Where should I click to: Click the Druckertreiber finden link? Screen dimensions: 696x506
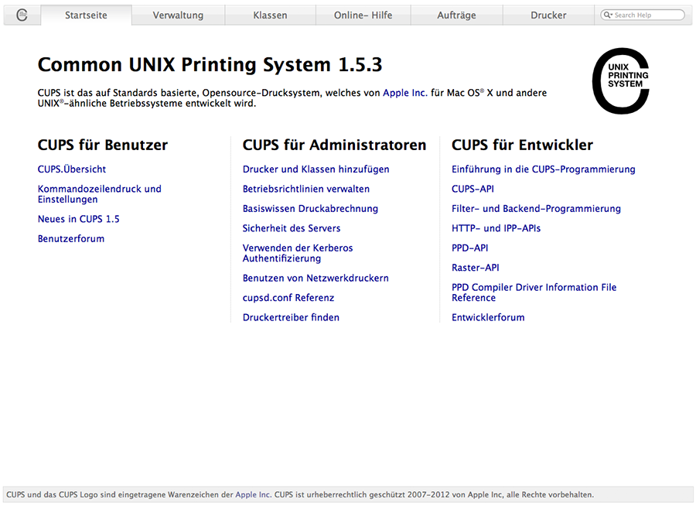291,317
